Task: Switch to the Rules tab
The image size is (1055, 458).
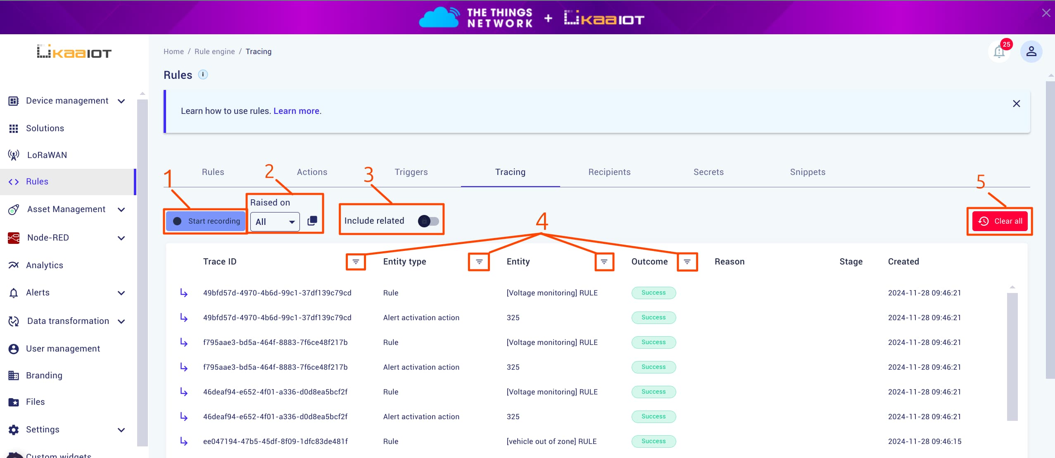Action: pos(213,172)
